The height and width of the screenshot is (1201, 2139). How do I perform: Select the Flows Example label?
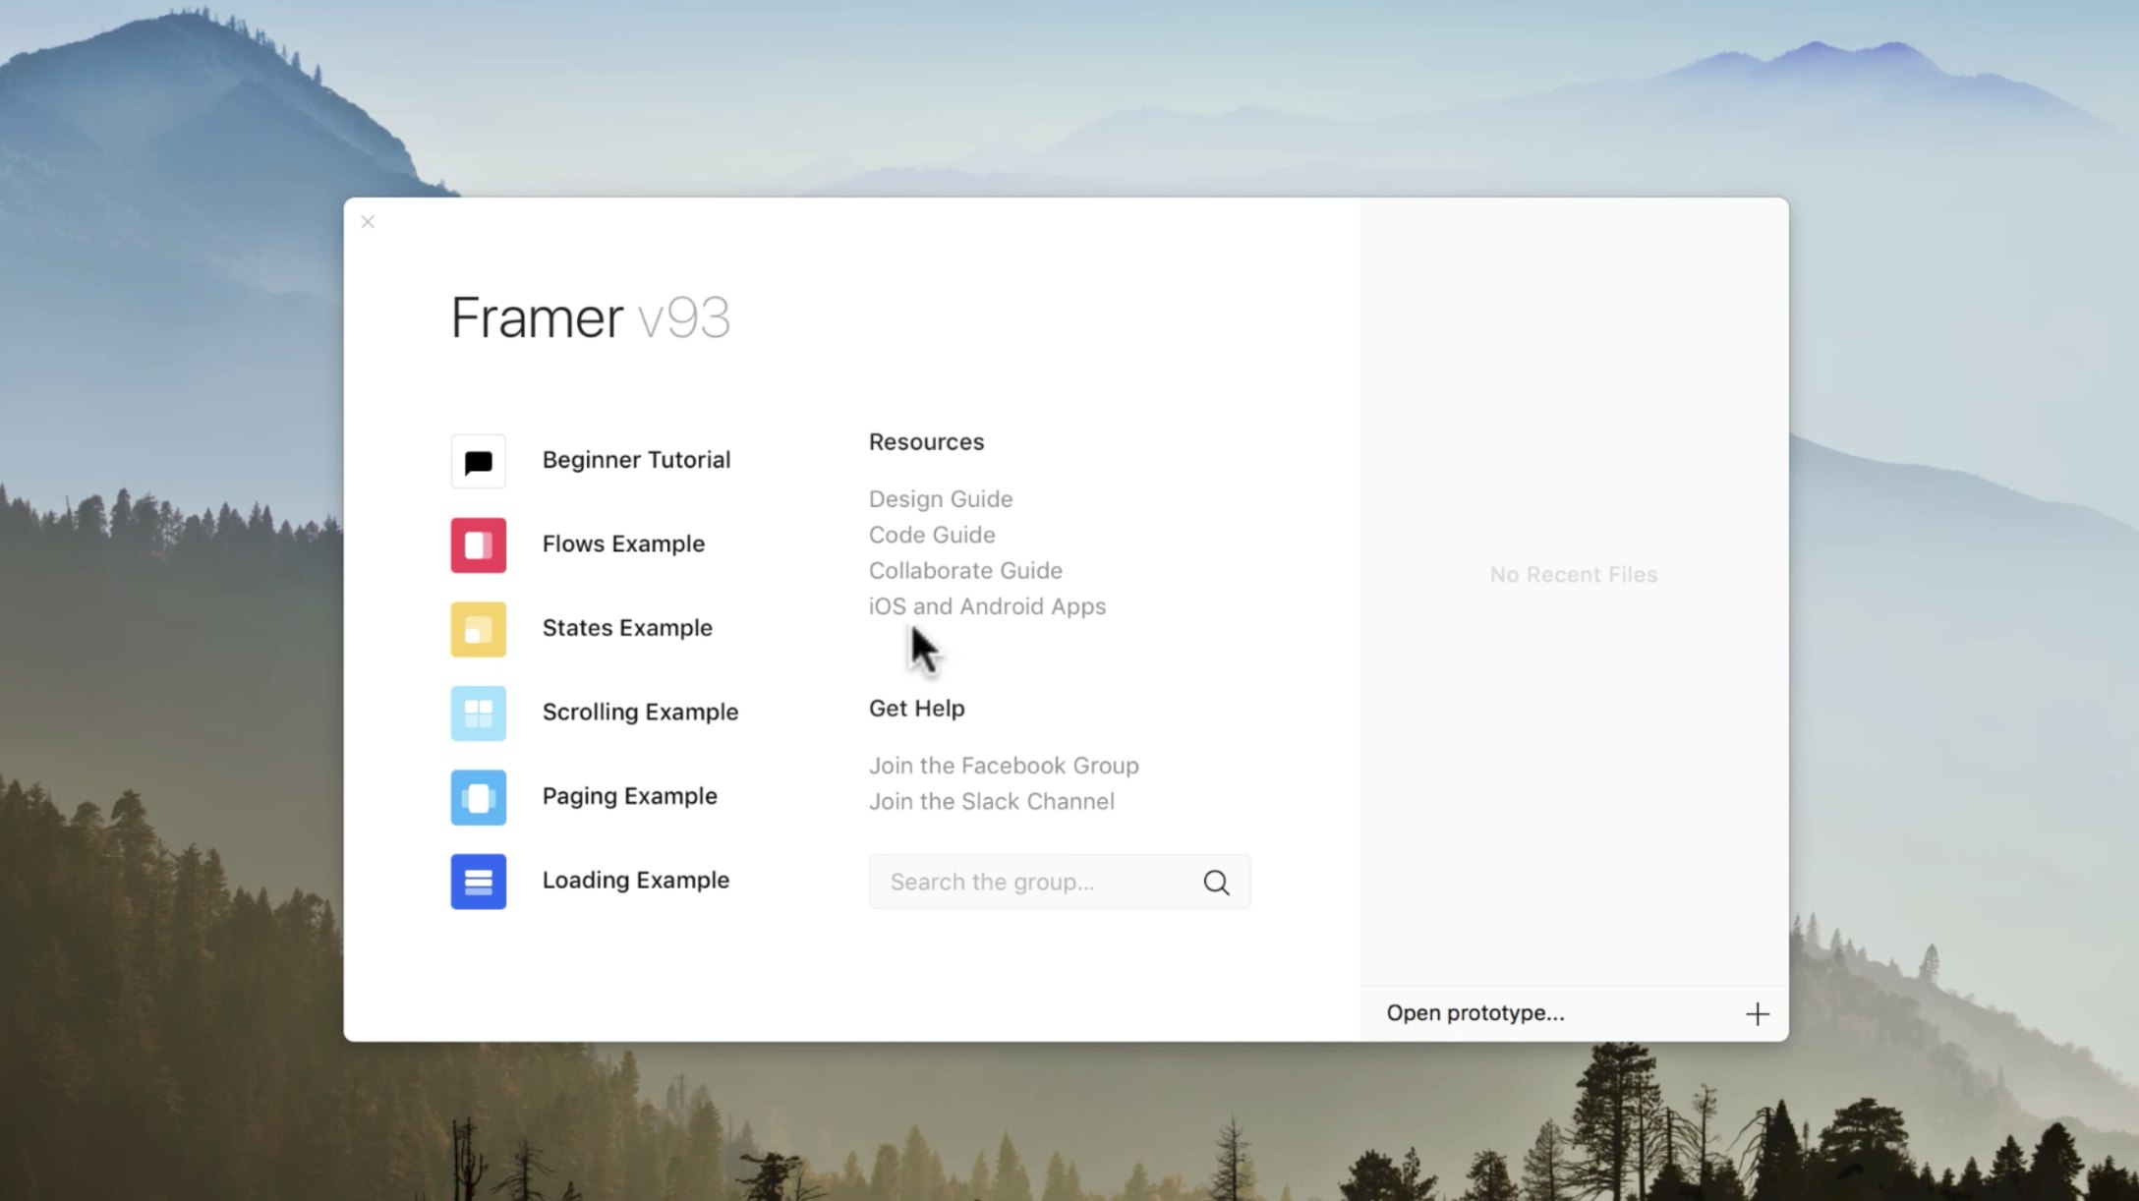click(623, 543)
